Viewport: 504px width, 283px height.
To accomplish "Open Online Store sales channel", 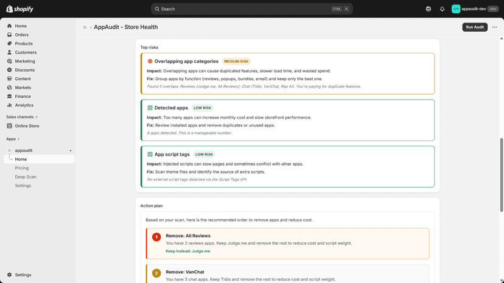I will click(27, 126).
